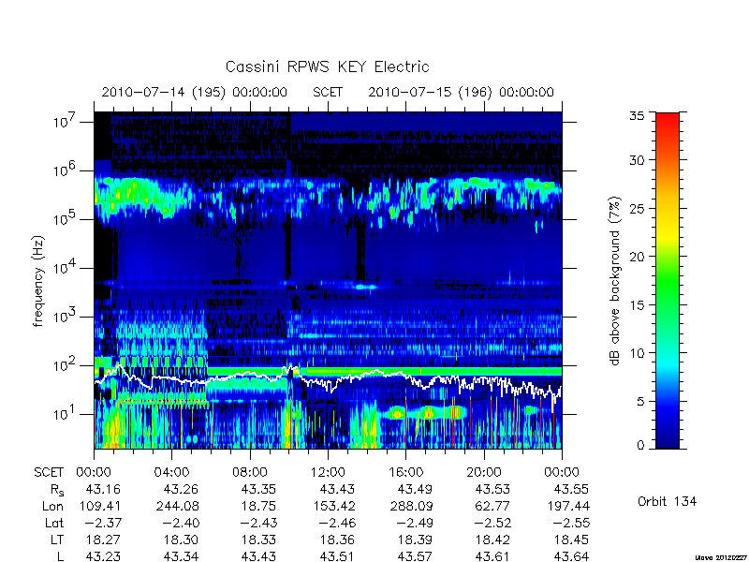Click the L value '43.51'

pyautogui.click(x=337, y=556)
